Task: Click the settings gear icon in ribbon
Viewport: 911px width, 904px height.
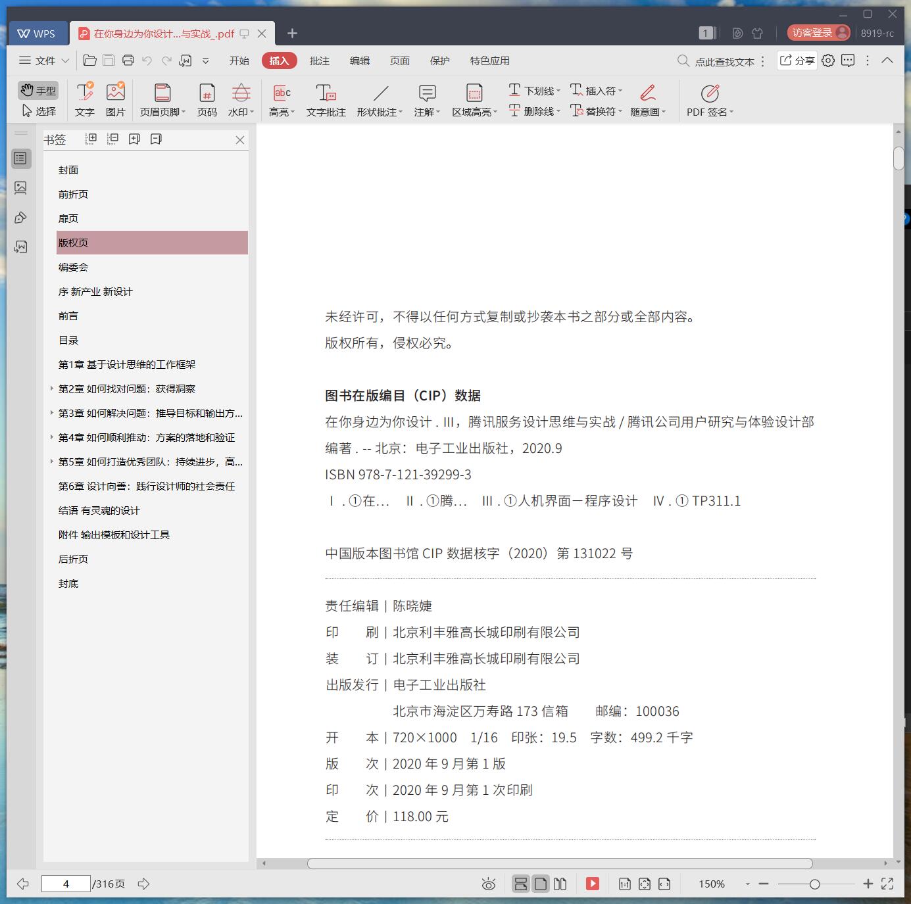Action: 828,60
